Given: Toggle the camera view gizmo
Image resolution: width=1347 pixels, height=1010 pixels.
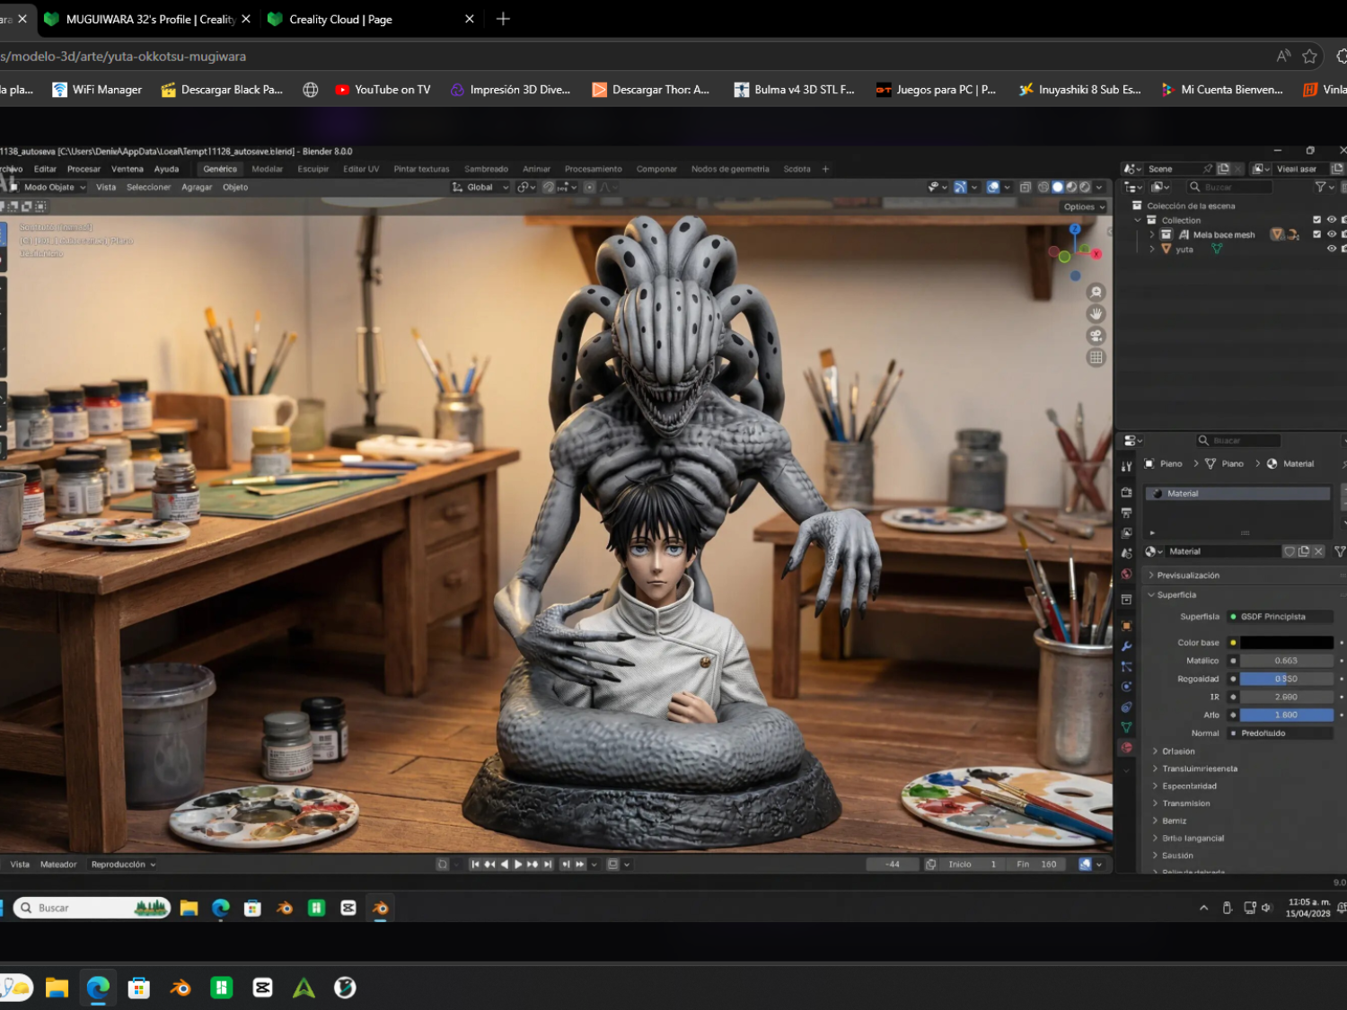Looking at the screenshot, I should click(1096, 336).
